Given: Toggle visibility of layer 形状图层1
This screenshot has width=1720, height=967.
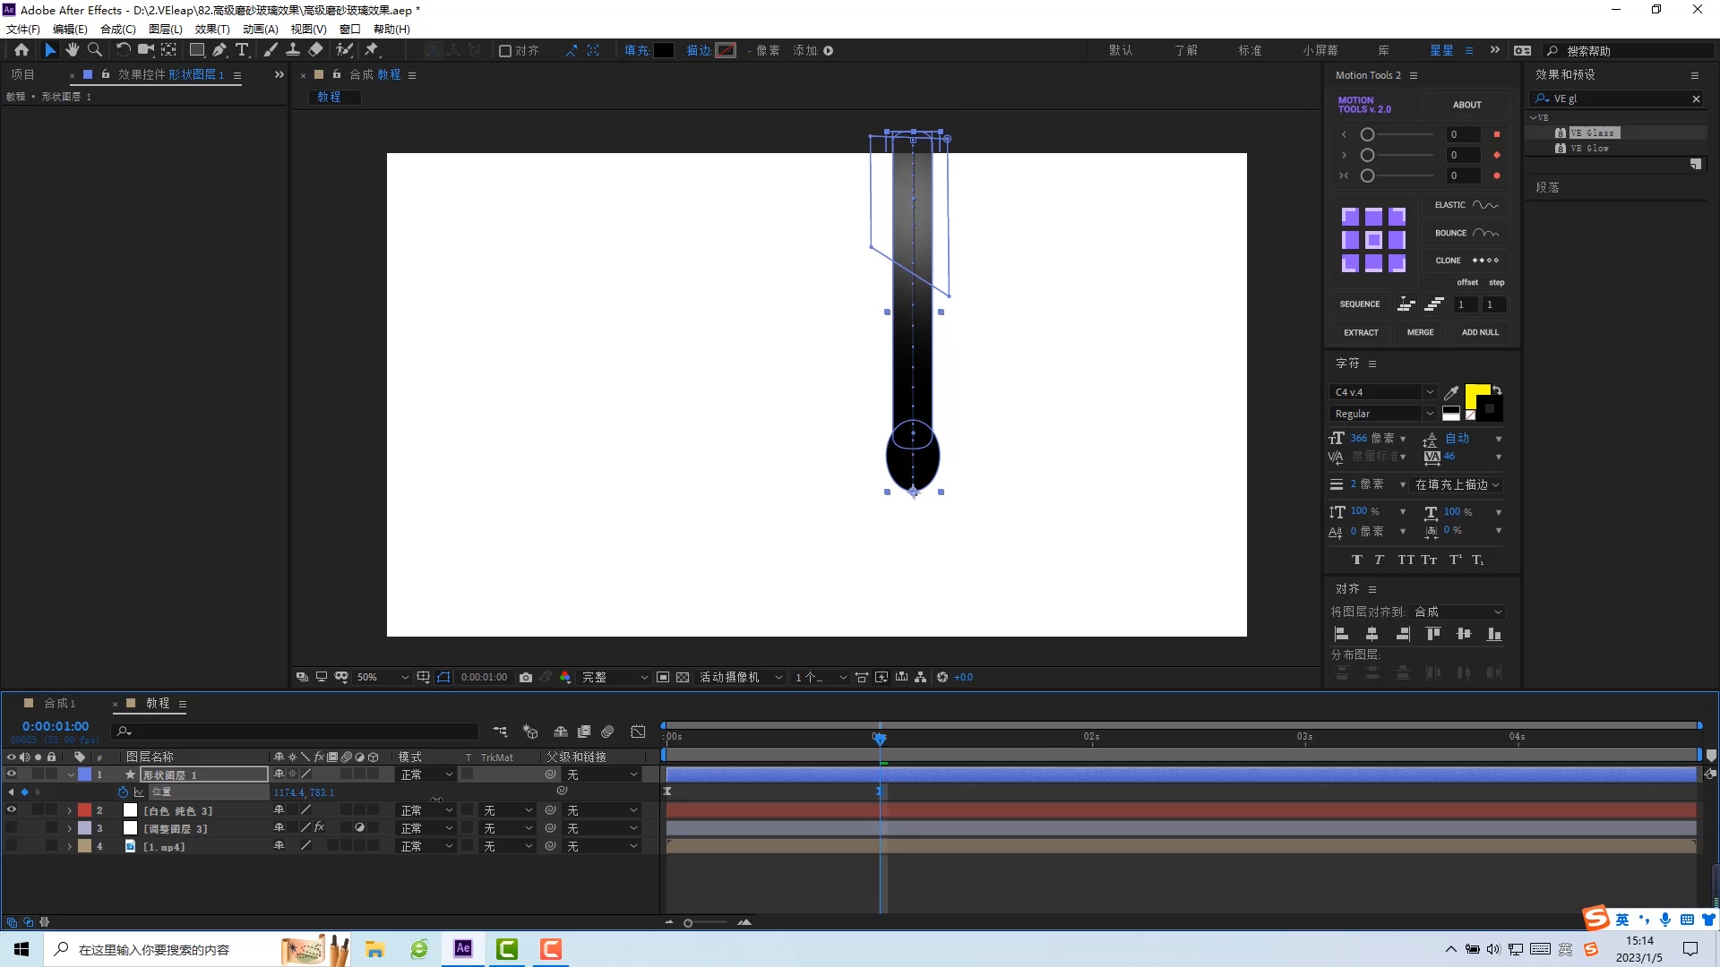Looking at the screenshot, I should [x=10, y=774].
